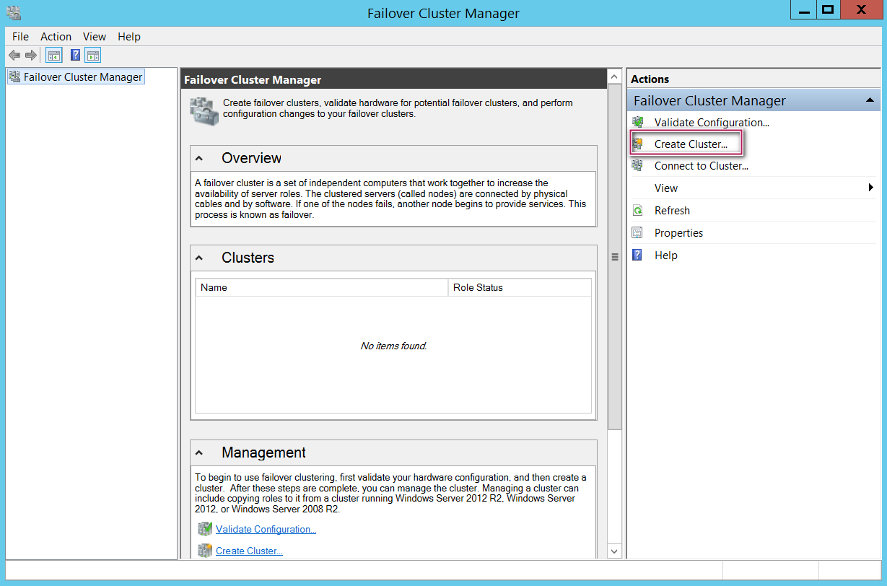This screenshot has height=586, width=887.
Task: Open the Help menu in menu bar
Action: [x=129, y=36]
